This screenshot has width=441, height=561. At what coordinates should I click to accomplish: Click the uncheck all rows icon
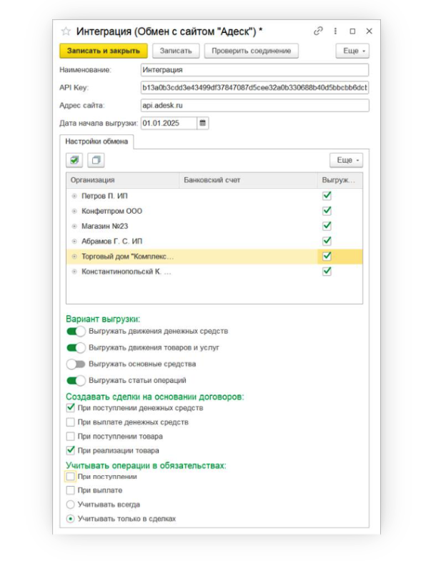tap(96, 160)
